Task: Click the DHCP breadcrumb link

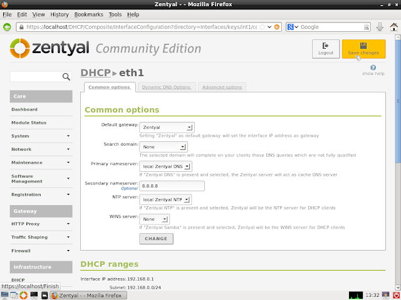Action: coord(96,73)
